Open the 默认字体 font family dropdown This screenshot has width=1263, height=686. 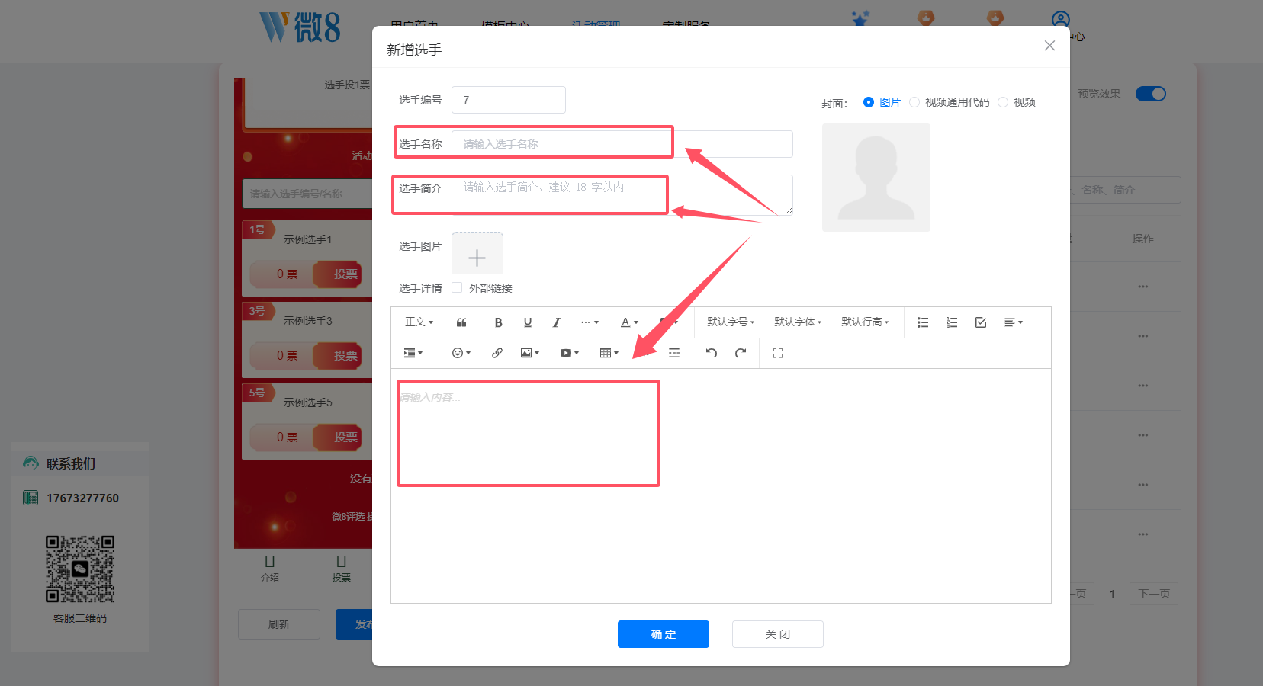click(x=798, y=322)
